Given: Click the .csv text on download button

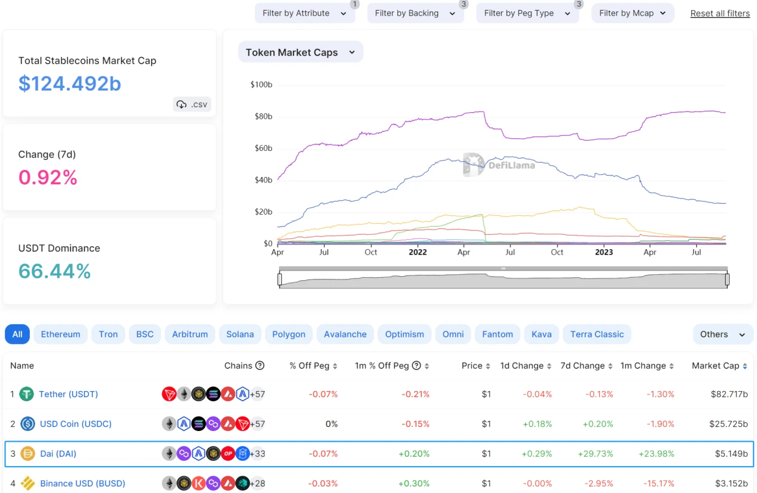Looking at the screenshot, I should point(199,105).
